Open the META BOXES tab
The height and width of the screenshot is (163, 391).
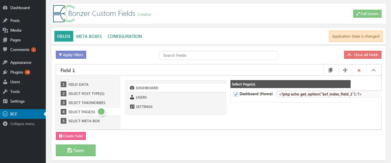pyautogui.click(x=89, y=36)
